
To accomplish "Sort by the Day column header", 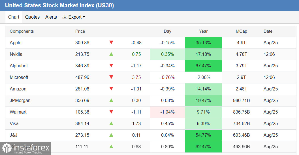I will (167, 31).
